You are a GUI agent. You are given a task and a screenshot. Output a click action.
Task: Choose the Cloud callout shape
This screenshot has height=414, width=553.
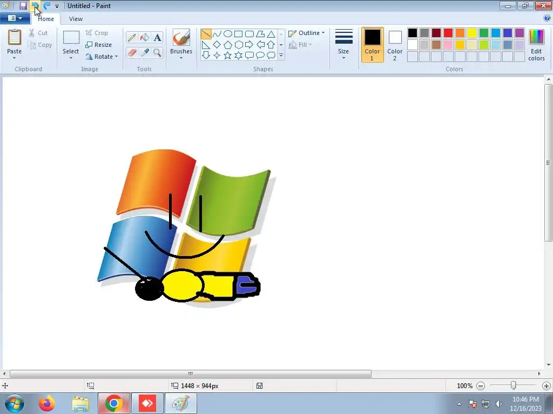click(271, 56)
